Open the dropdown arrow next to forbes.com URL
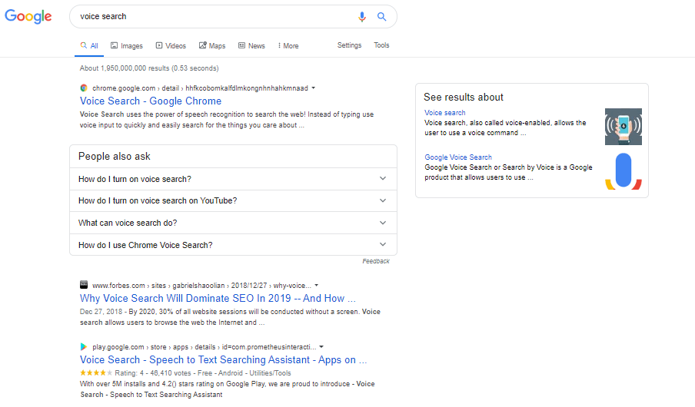The width and height of the screenshot is (695, 407). click(x=317, y=285)
